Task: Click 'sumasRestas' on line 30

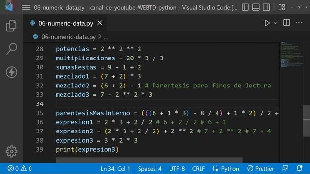Action: click(x=76, y=67)
